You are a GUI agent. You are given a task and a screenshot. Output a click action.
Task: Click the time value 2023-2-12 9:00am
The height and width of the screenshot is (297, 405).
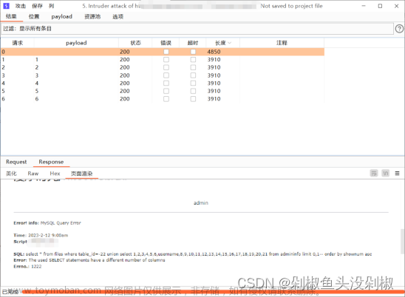(48, 235)
